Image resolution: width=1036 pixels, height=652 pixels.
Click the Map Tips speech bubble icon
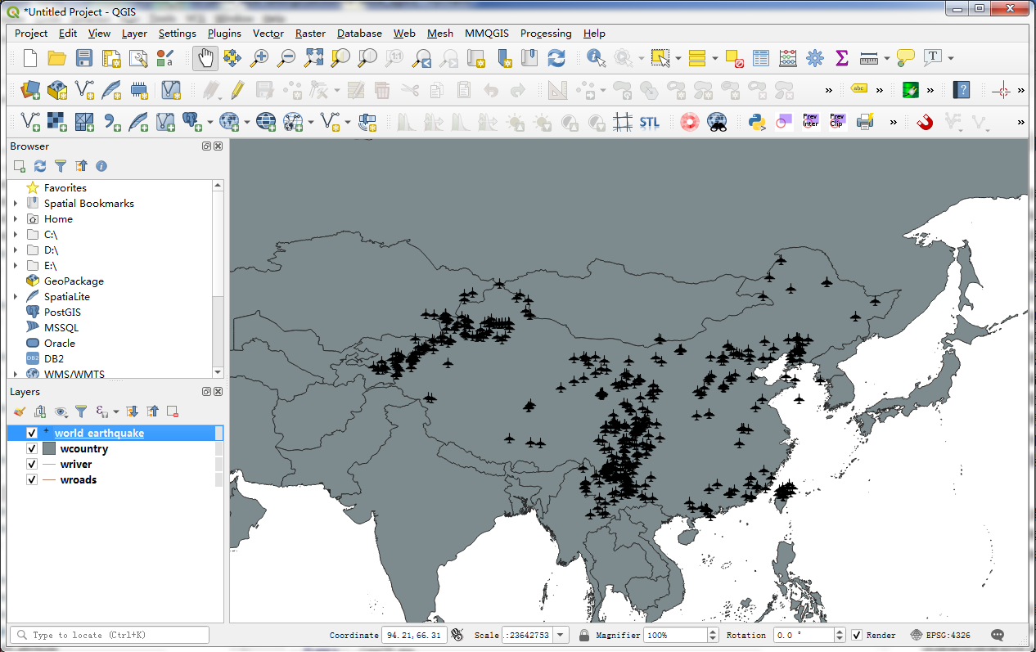click(x=905, y=58)
